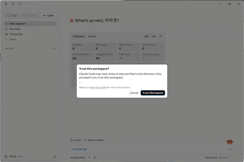Switch to the Cowork tab

click(30, 16)
